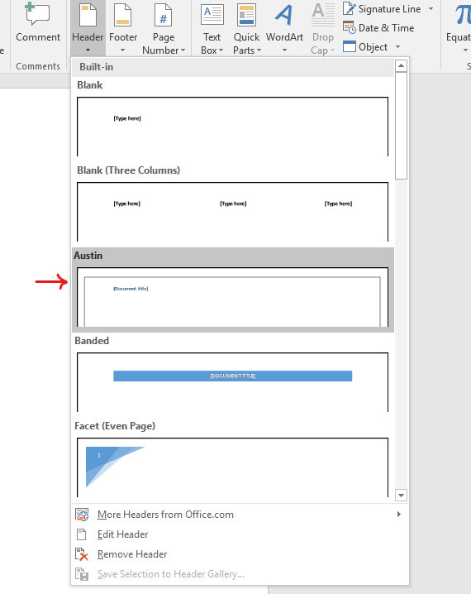Open the WordArt gallery

point(284,28)
